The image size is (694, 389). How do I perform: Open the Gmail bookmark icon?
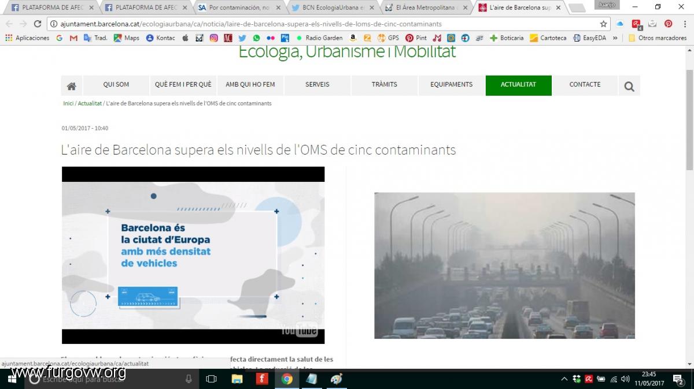[x=73, y=38]
